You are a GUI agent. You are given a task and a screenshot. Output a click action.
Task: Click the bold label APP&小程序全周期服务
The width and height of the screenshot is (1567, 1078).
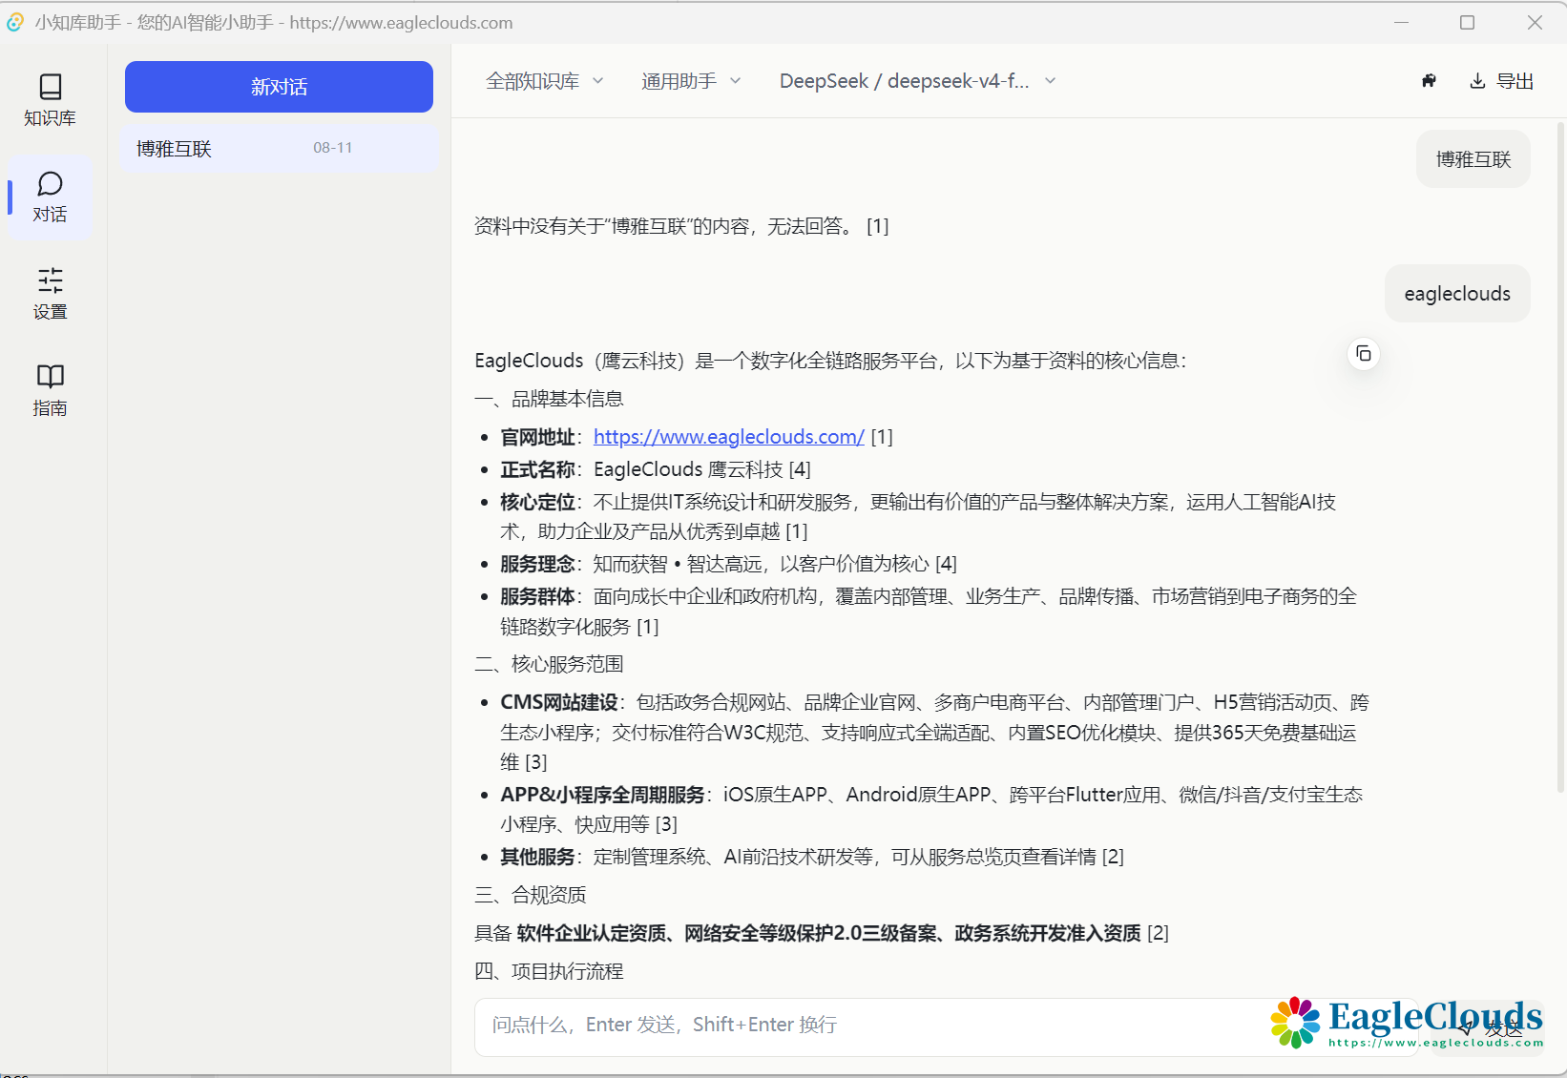pyautogui.click(x=602, y=795)
